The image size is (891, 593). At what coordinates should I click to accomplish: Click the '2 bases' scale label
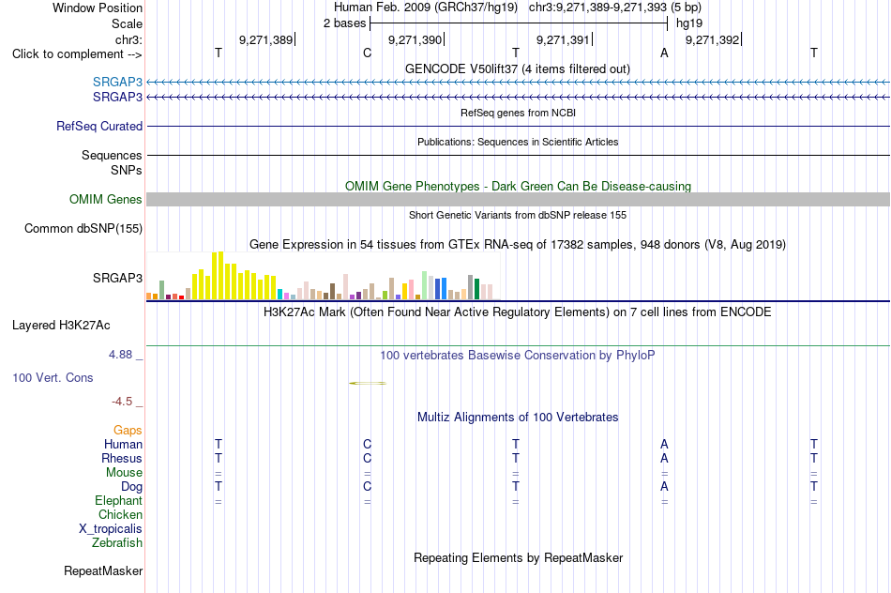pos(345,23)
